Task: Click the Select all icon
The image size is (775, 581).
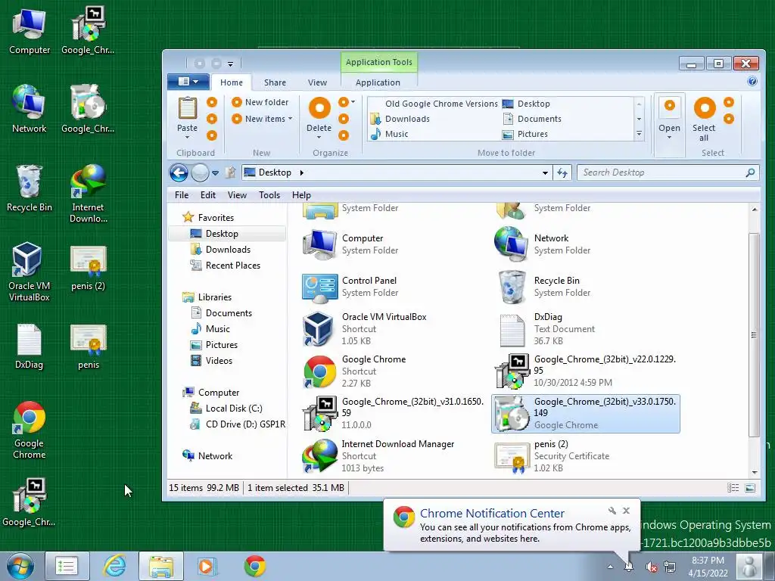Action: 705,108
